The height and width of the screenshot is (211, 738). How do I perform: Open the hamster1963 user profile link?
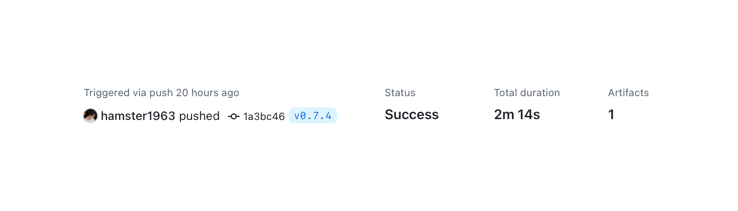(x=138, y=116)
